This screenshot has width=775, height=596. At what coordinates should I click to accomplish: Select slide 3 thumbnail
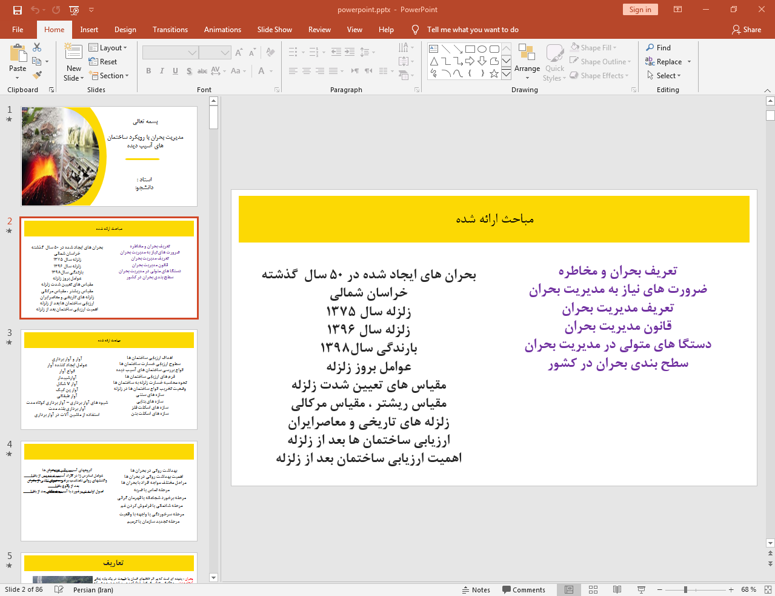click(x=109, y=380)
